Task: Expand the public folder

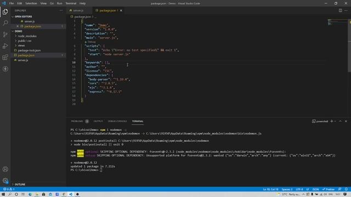Action: pos(24,41)
